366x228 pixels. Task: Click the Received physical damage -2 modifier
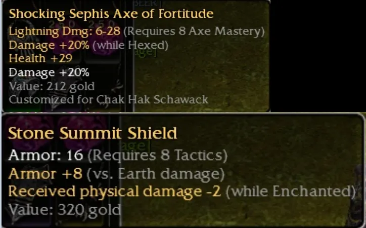pos(115,192)
